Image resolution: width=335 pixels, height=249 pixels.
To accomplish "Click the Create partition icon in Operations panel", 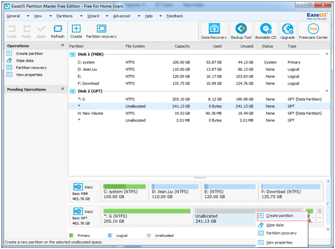I will (x=9, y=53).
